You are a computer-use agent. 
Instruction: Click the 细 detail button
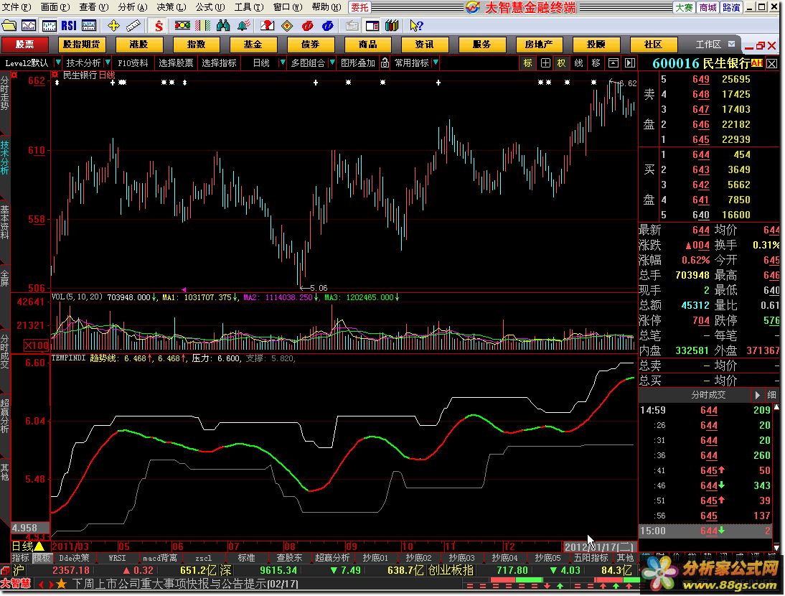(771, 395)
